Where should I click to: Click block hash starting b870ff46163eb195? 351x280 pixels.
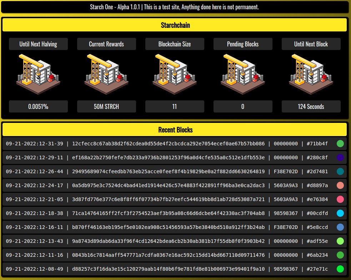pos(168,227)
